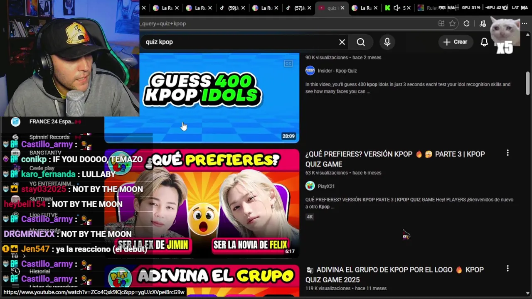This screenshot has height=299, width=532.
Task: Open FRANCE 24 Espa... subscription in sidebar
Action: 52,122
